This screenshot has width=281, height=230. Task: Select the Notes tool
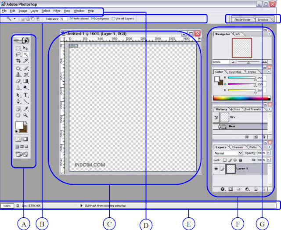18,109
